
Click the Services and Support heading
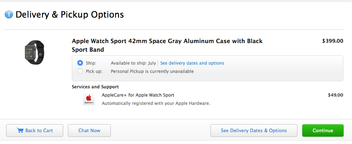click(x=95, y=87)
